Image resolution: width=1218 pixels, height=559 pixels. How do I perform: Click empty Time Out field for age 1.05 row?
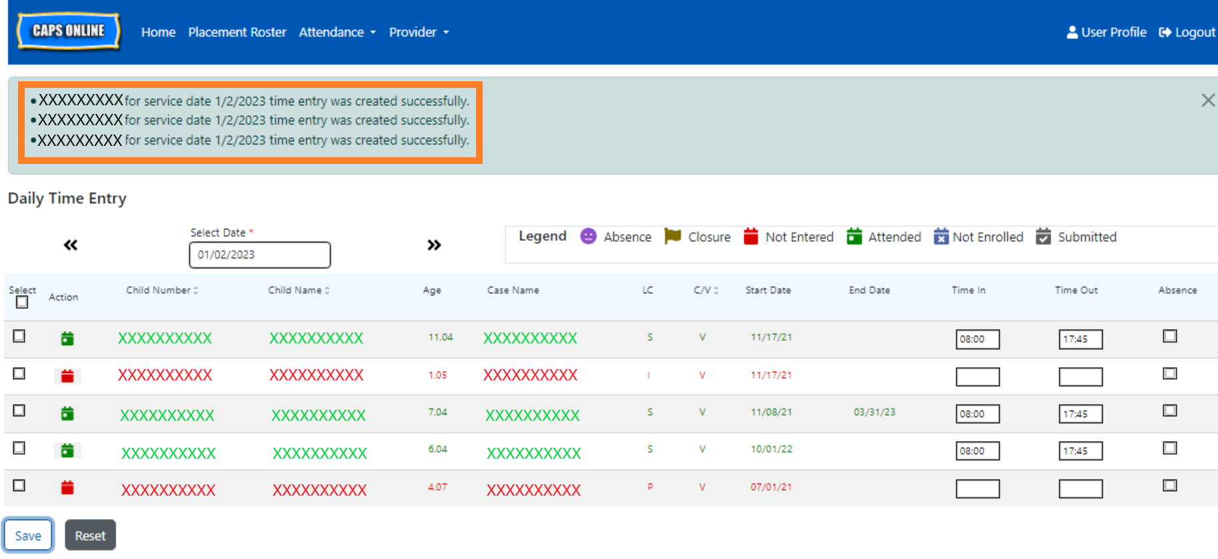(x=1081, y=376)
